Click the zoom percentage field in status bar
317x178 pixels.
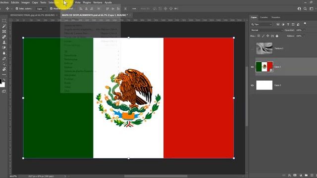click(13, 176)
